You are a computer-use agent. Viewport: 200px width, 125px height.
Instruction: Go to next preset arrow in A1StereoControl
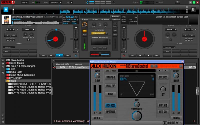165,71
